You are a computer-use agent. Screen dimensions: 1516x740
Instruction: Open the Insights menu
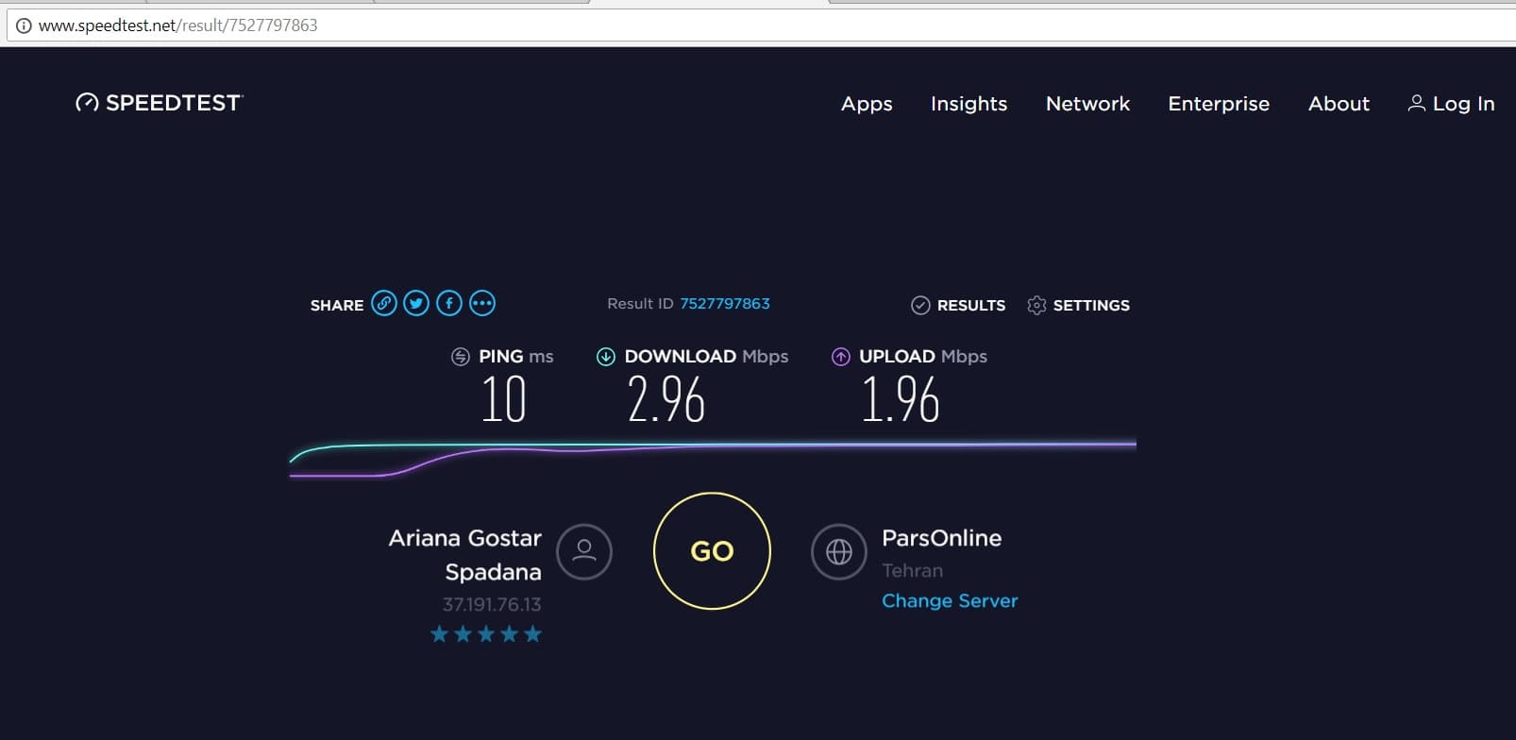pos(969,104)
